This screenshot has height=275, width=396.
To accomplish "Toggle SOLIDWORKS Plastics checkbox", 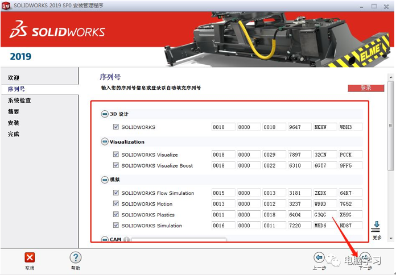I will 116,214.
